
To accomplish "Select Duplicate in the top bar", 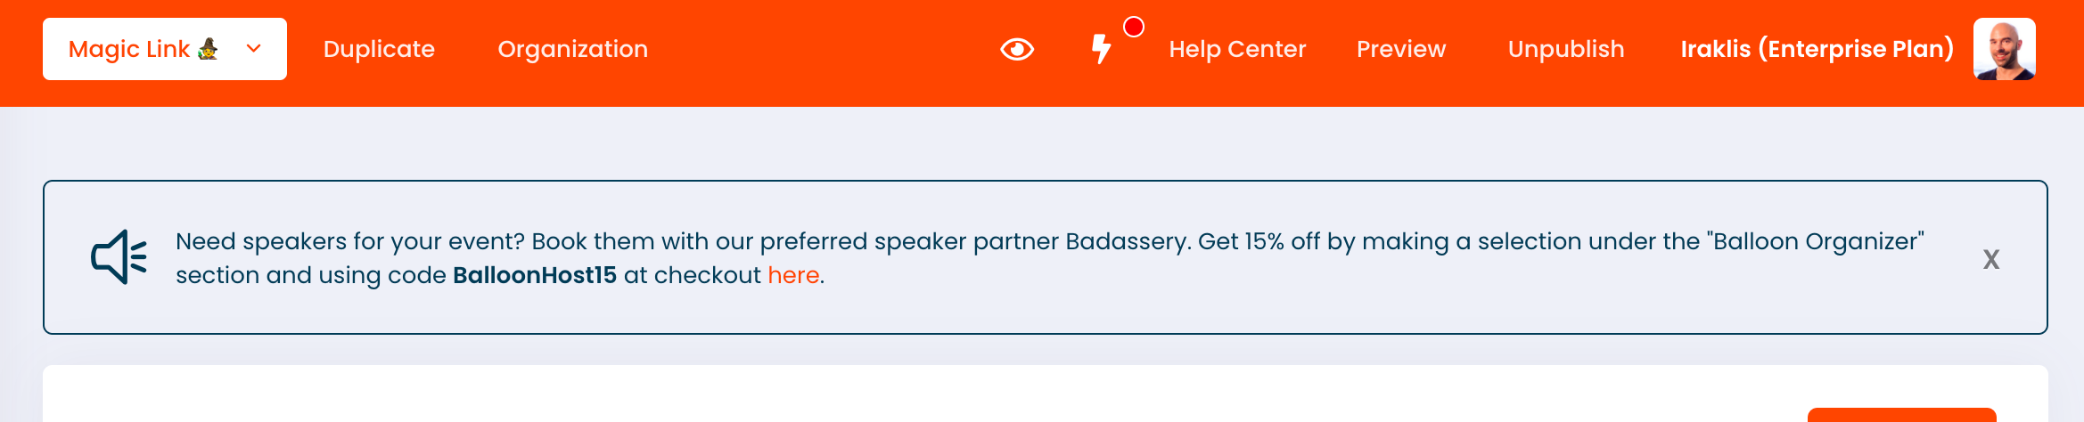I will (x=379, y=49).
